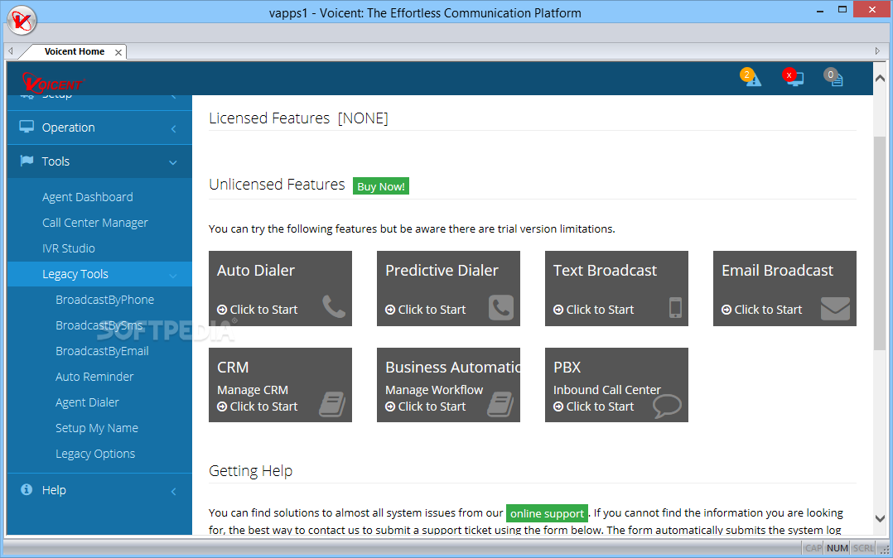Viewport: 893px width, 558px height.
Task: Click the tab strip left scroll arrow
Action: click(10, 51)
